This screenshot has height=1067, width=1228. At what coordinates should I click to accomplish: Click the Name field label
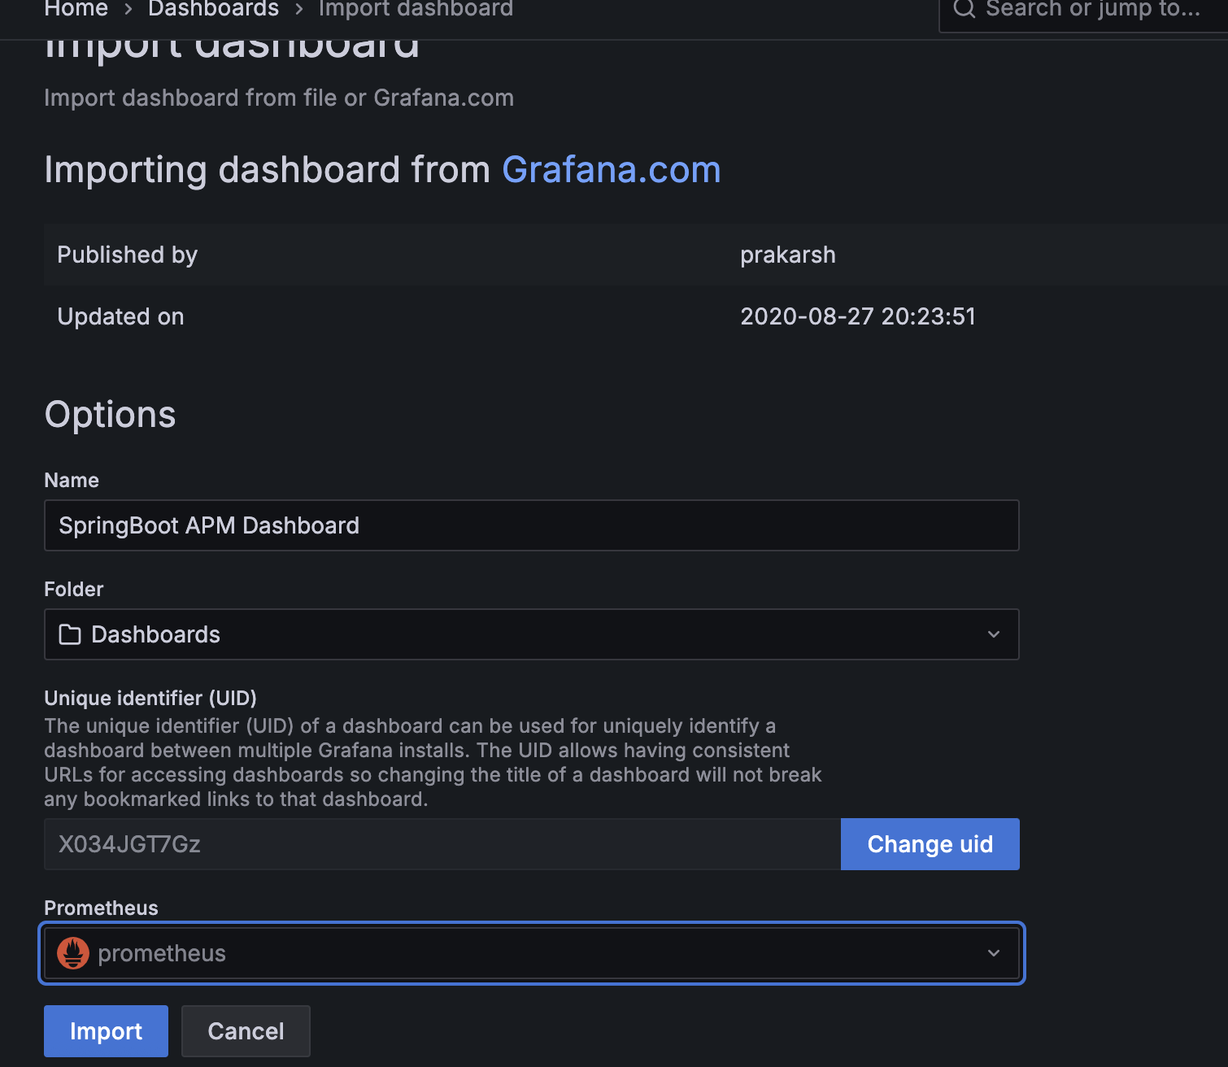click(x=72, y=480)
